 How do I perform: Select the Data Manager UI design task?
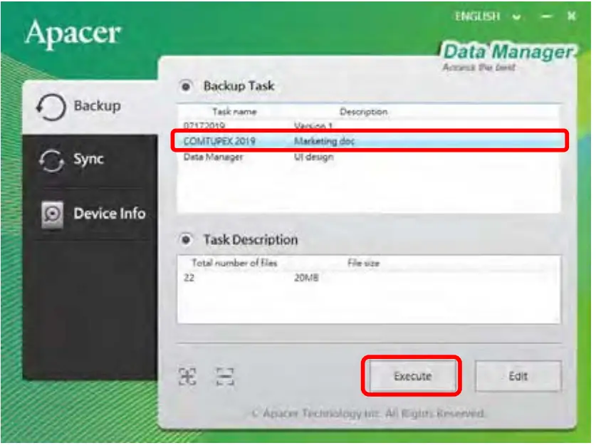(368, 157)
